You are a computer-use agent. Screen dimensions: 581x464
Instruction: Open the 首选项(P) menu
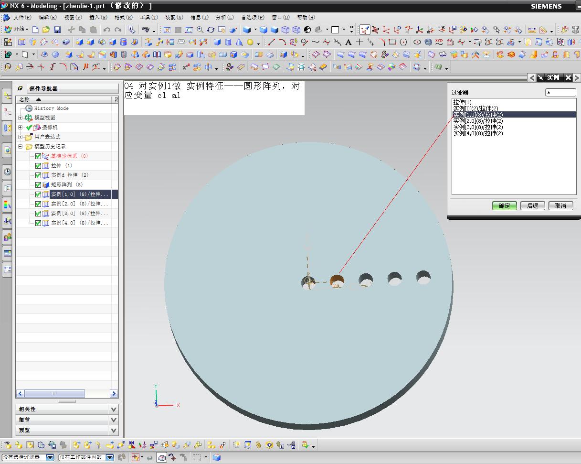click(253, 17)
